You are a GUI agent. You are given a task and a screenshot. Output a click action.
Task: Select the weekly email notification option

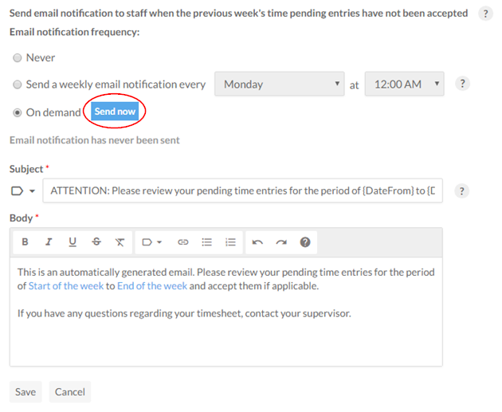pos(18,84)
